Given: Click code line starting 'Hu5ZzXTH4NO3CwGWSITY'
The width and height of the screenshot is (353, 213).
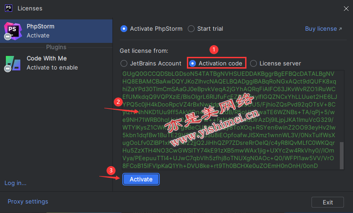Looking at the screenshot, I should (x=228, y=150).
